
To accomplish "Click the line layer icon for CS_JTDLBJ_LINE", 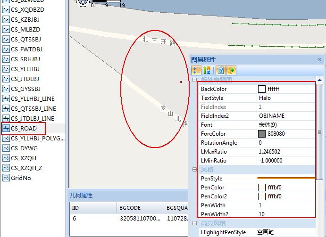I will [x=6, y=119].
